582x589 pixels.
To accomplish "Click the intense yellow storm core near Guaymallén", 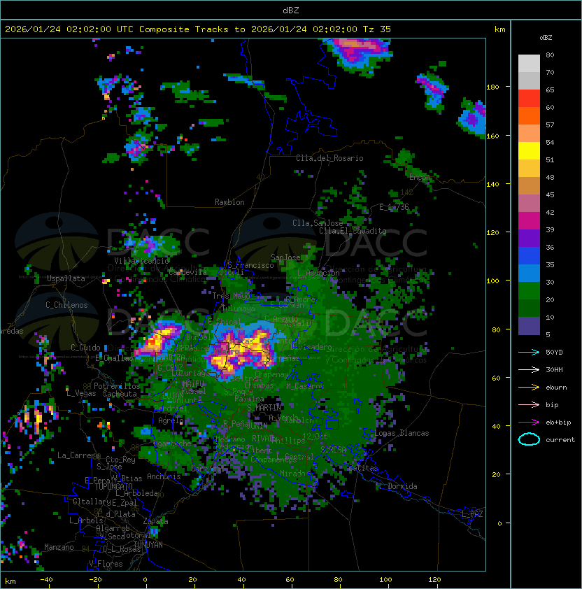I will tap(241, 351).
